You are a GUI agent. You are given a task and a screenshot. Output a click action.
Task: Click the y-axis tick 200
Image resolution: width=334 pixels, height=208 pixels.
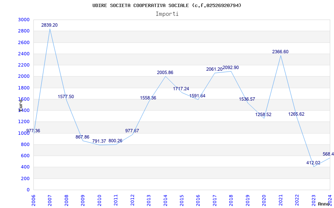coord(25,178)
